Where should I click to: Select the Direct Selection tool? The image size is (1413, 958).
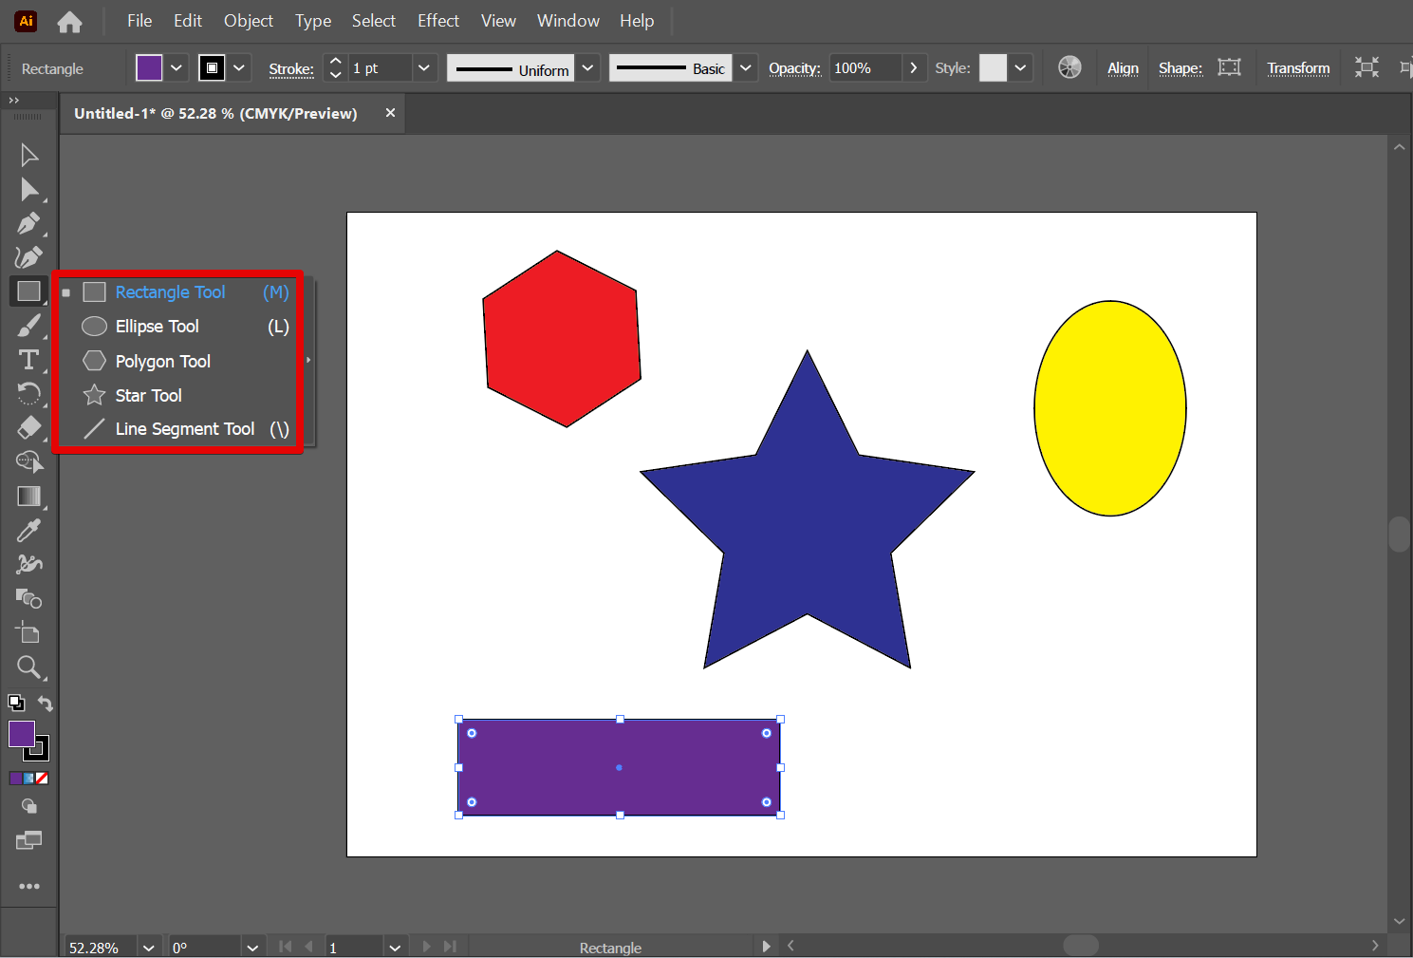tap(28, 190)
